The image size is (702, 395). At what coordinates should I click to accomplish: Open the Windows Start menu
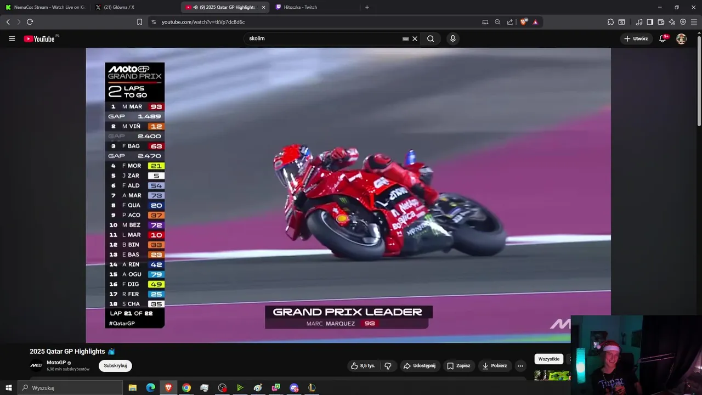pyautogui.click(x=8, y=388)
